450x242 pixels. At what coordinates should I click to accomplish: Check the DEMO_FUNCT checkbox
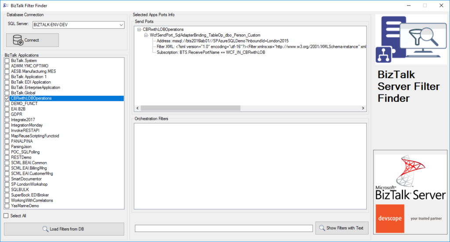[7, 104]
